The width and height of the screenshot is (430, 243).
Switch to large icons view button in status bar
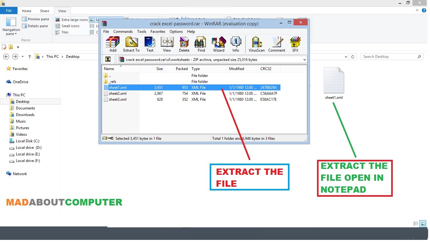pyautogui.click(x=423, y=224)
